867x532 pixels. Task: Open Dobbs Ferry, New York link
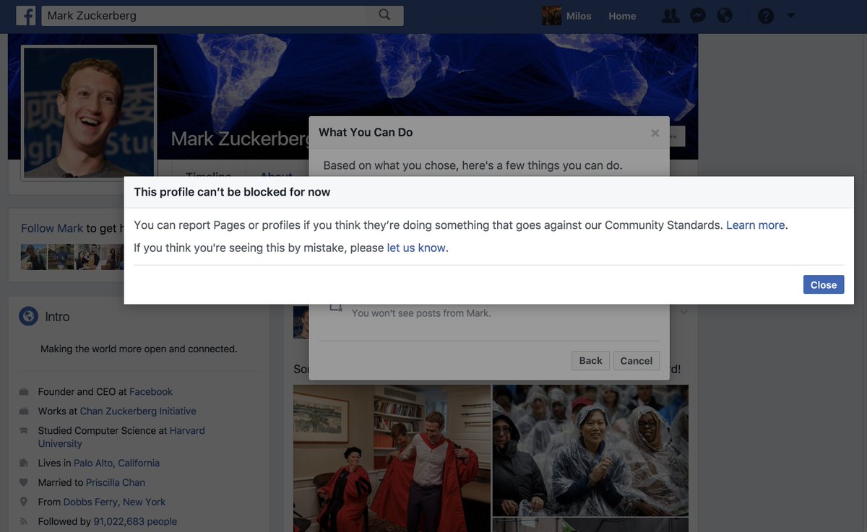point(114,502)
